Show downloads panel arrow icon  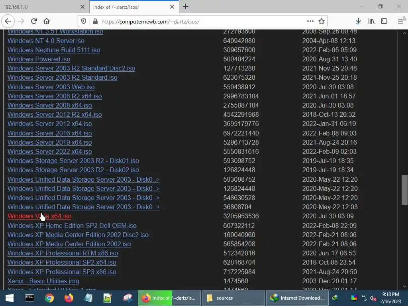(358, 21)
